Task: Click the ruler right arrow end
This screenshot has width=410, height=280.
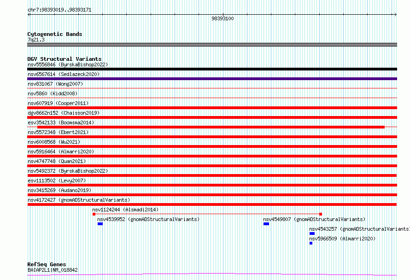Action: click(x=395, y=15)
